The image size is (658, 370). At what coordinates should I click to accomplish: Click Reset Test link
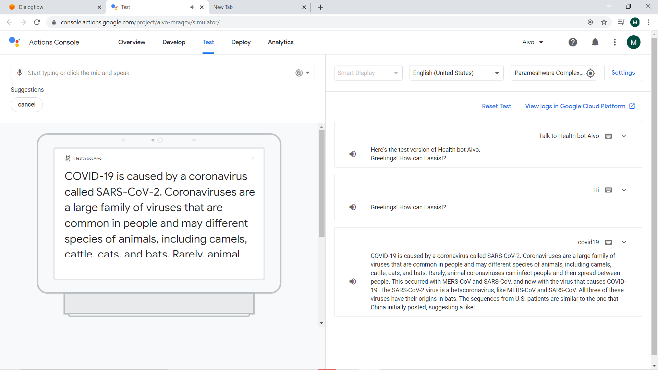pos(496,106)
